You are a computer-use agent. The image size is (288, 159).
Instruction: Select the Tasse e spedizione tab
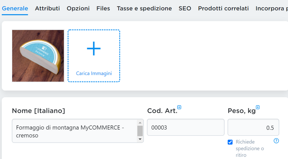(145, 9)
